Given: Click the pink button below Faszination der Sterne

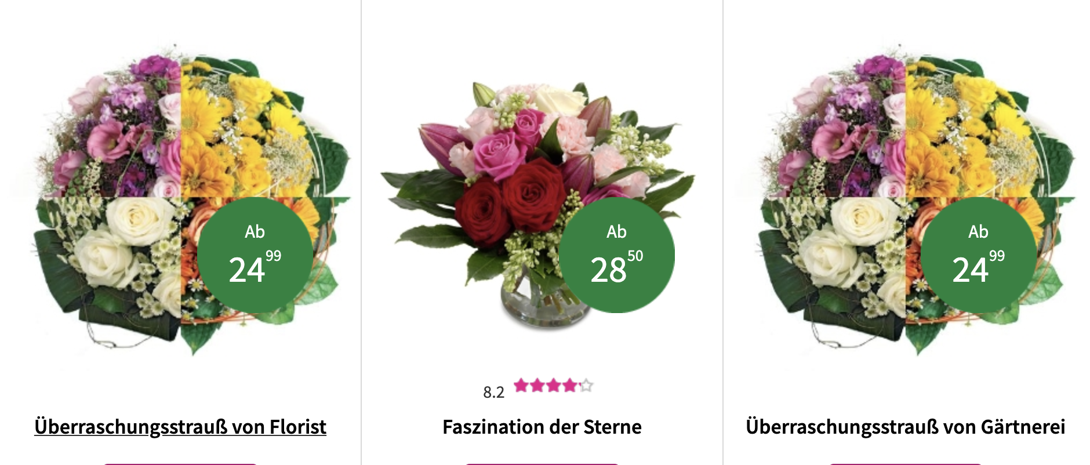Looking at the screenshot, I should pyautogui.click(x=542, y=464).
